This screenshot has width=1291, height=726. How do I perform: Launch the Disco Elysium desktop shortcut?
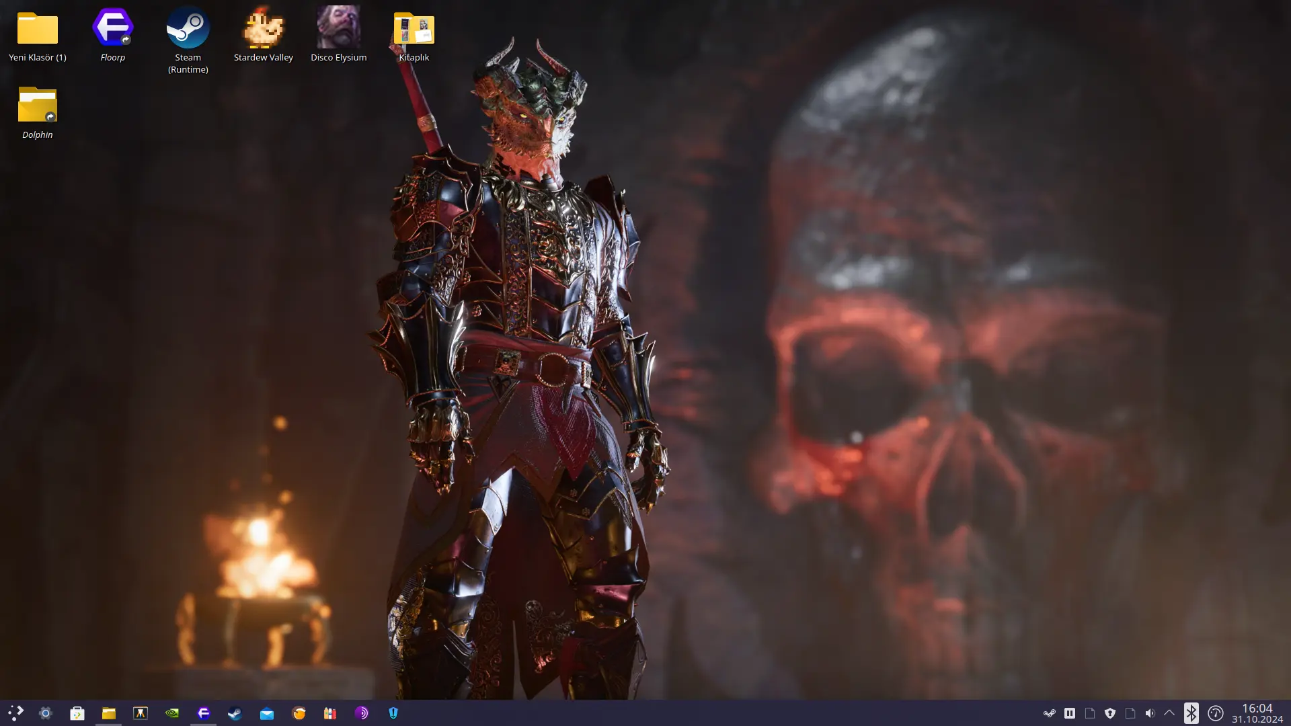point(339,36)
